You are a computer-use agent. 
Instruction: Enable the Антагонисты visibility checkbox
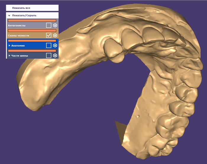click(x=49, y=25)
